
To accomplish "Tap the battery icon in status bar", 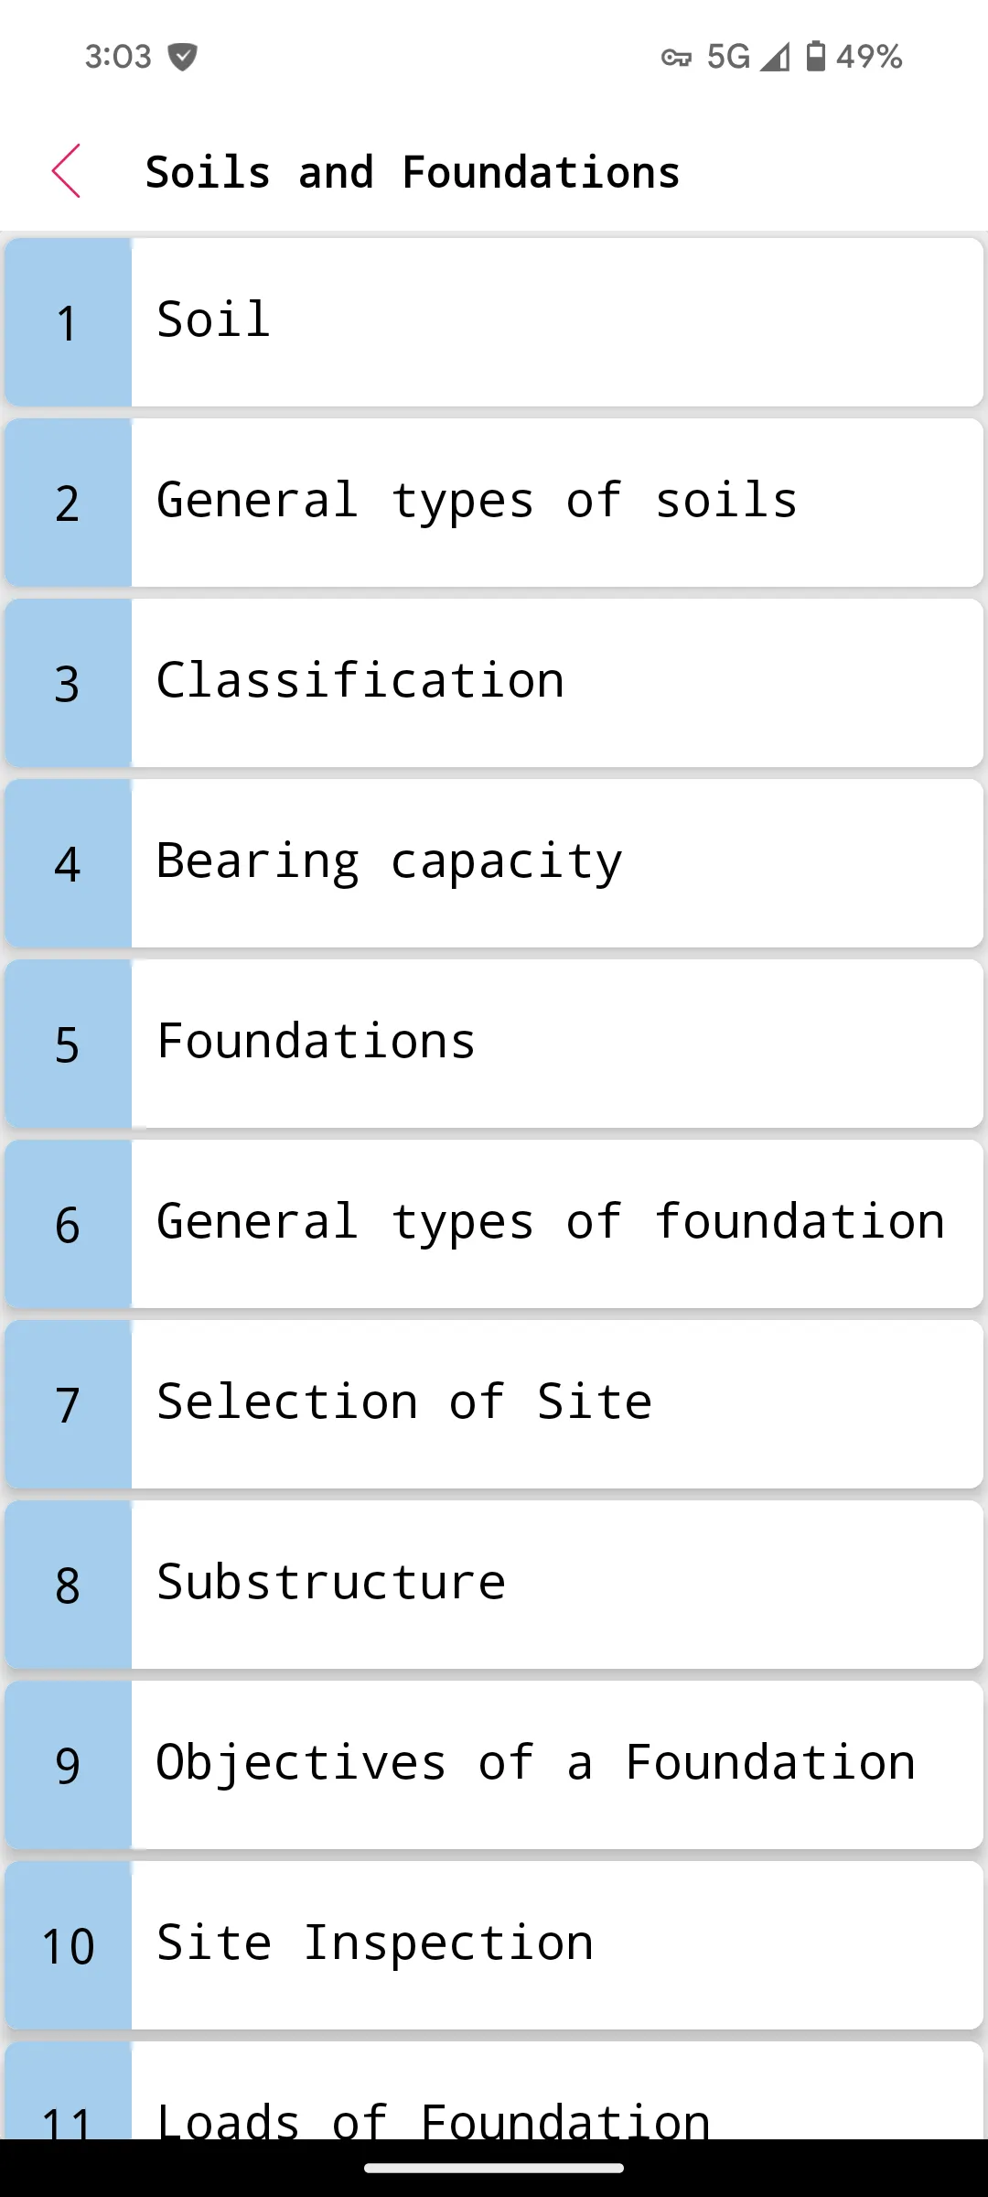I will [815, 57].
